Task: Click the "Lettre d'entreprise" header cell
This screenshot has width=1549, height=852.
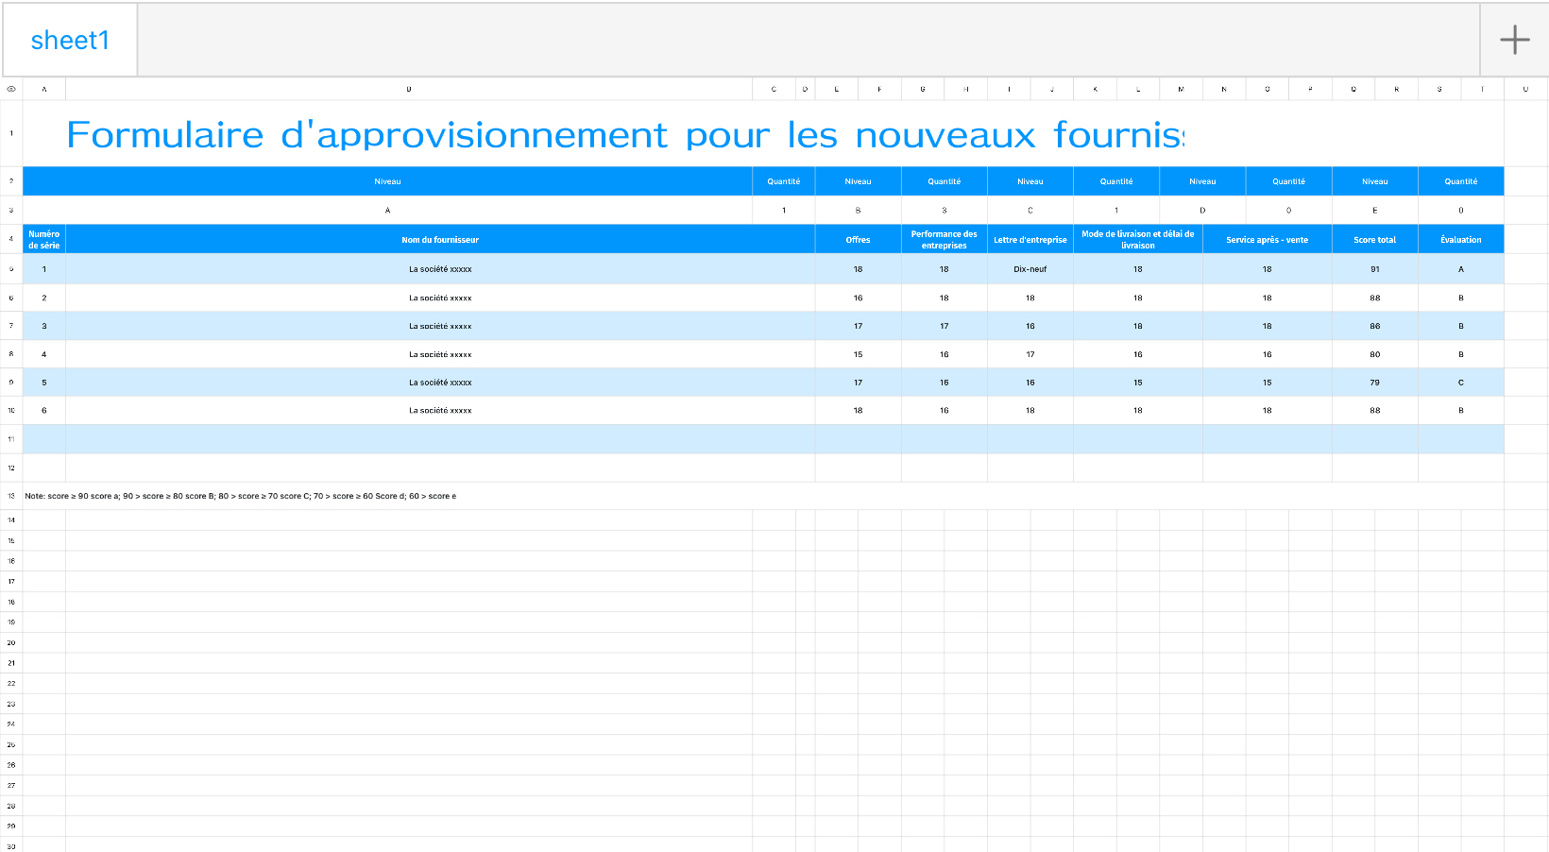Action: point(1030,239)
